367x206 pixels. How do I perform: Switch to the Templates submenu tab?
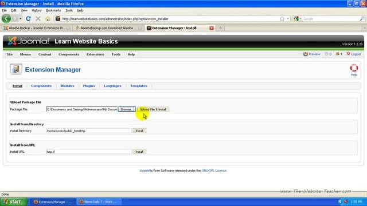point(139,86)
